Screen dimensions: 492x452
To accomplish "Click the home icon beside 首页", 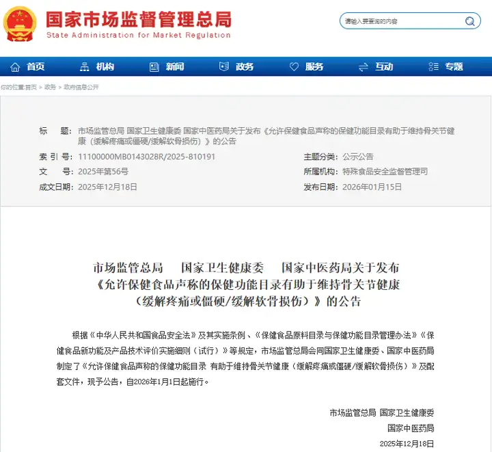I will point(15,67).
